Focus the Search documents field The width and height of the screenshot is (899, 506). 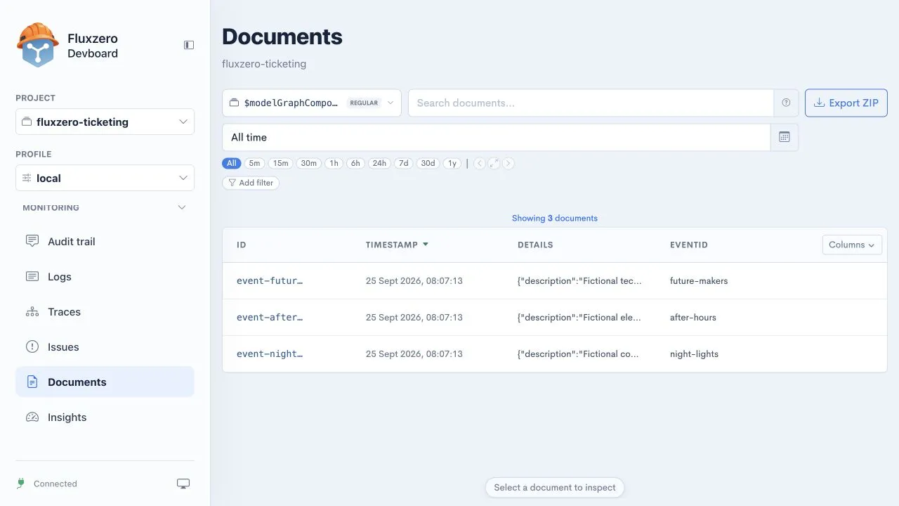tap(591, 103)
